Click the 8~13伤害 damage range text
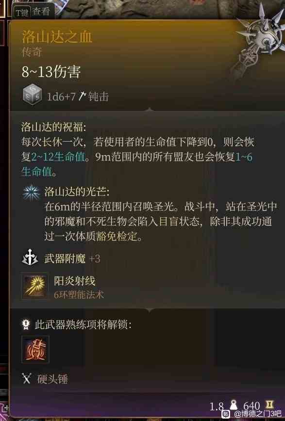The image size is (285, 421). click(51, 72)
